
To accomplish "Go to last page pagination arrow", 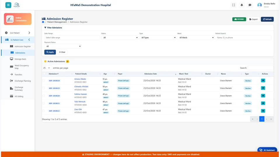I will coord(271,119).
